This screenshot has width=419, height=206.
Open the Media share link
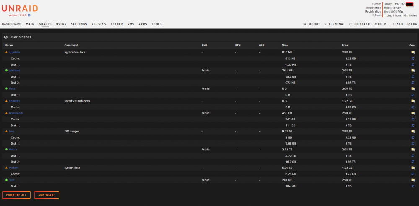(13, 150)
